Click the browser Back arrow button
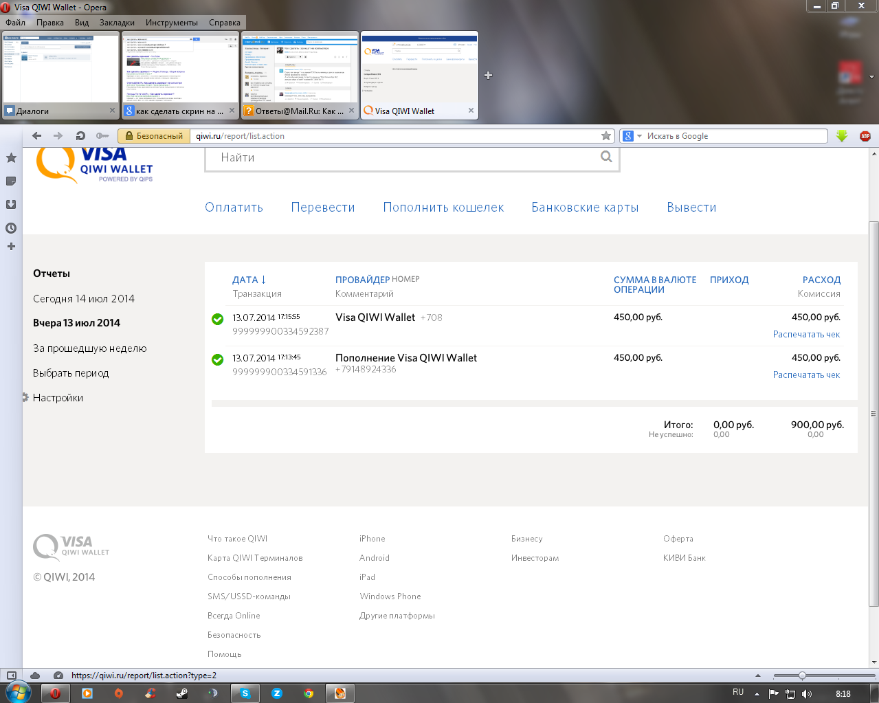This screenshot has height=703, width=879. click(37, 136)
